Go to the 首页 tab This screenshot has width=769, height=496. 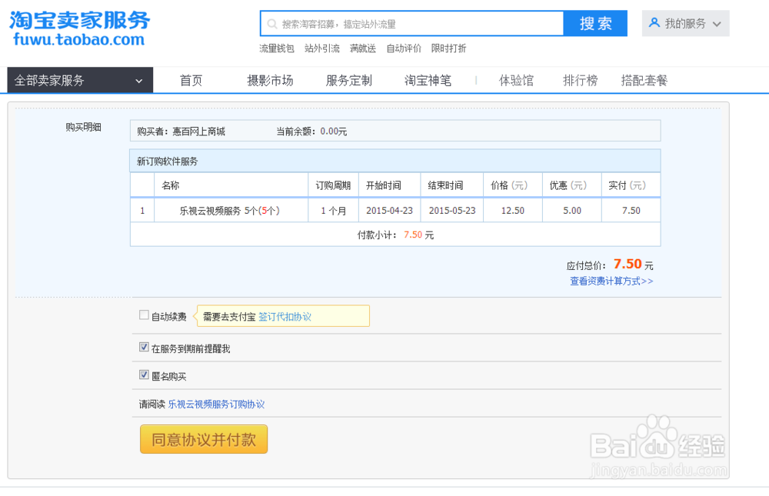[191, 81]
